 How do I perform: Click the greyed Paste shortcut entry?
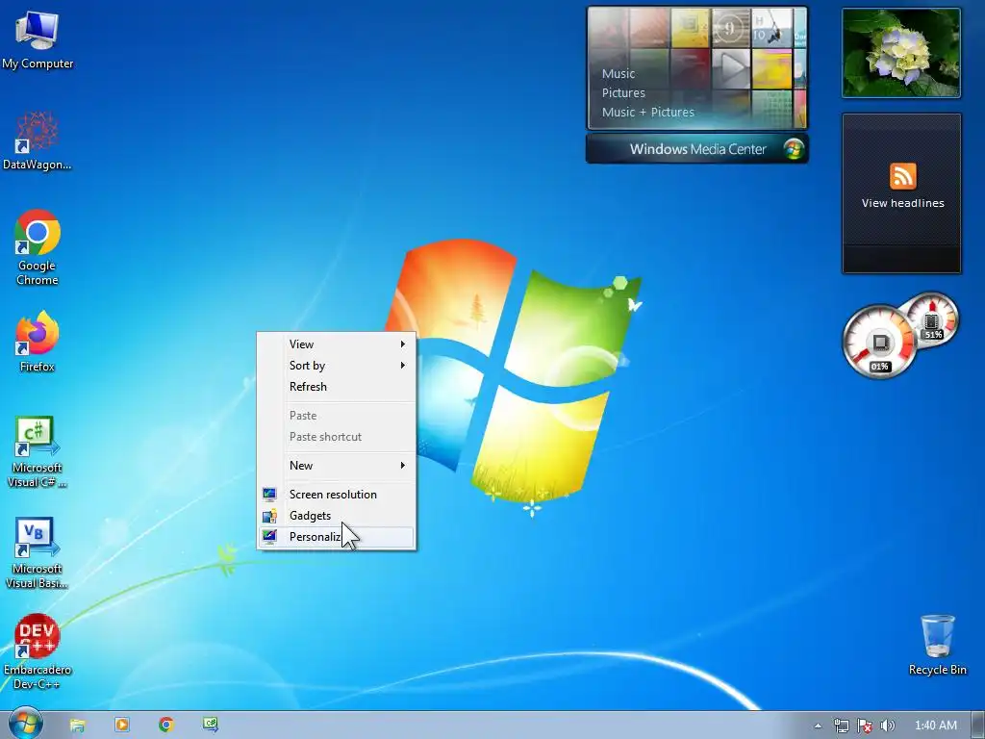point(336,437)
